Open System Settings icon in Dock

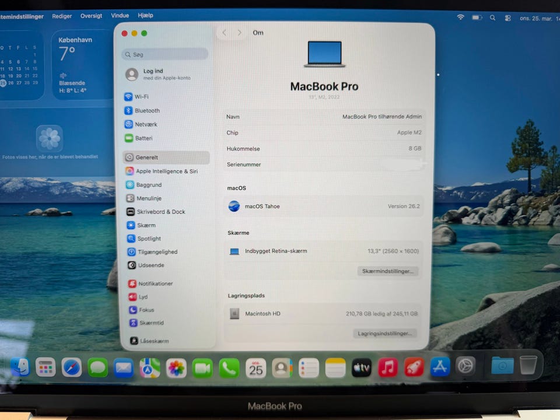466,366
